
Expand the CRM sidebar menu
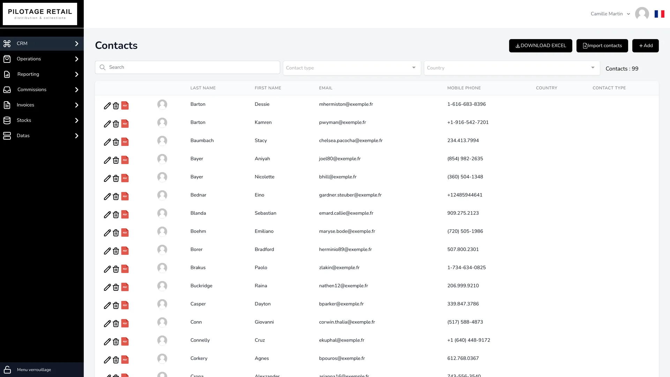coord(42,44)
